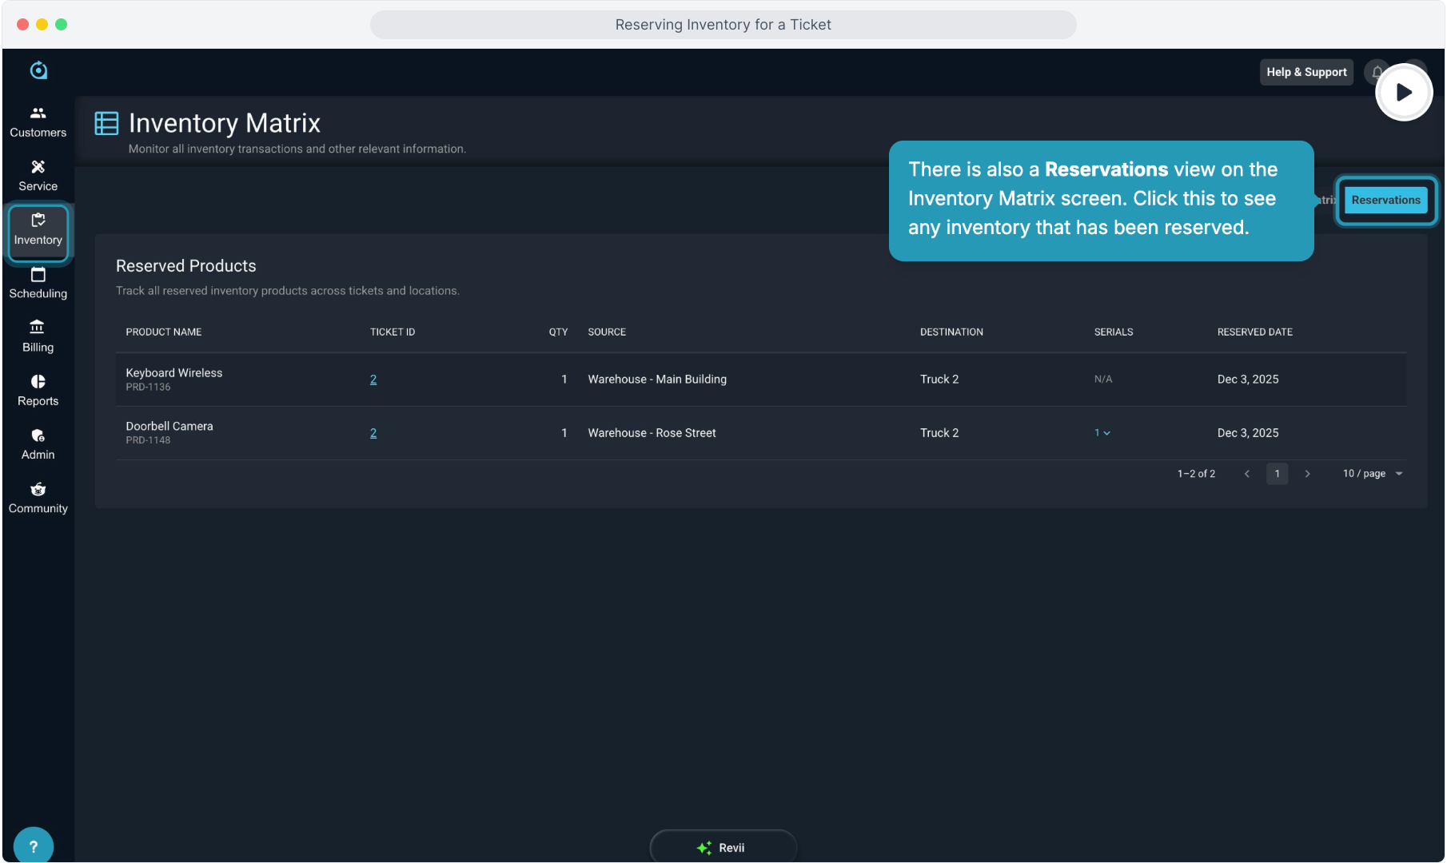The width and height of the screenshot is (1447, 863).
Task: Click the Help & Support button
Action: click(1306, 72)
